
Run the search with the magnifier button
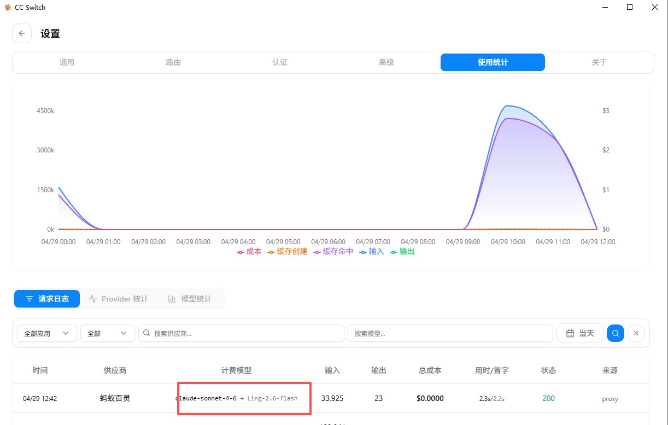click(x=616, y=333)
